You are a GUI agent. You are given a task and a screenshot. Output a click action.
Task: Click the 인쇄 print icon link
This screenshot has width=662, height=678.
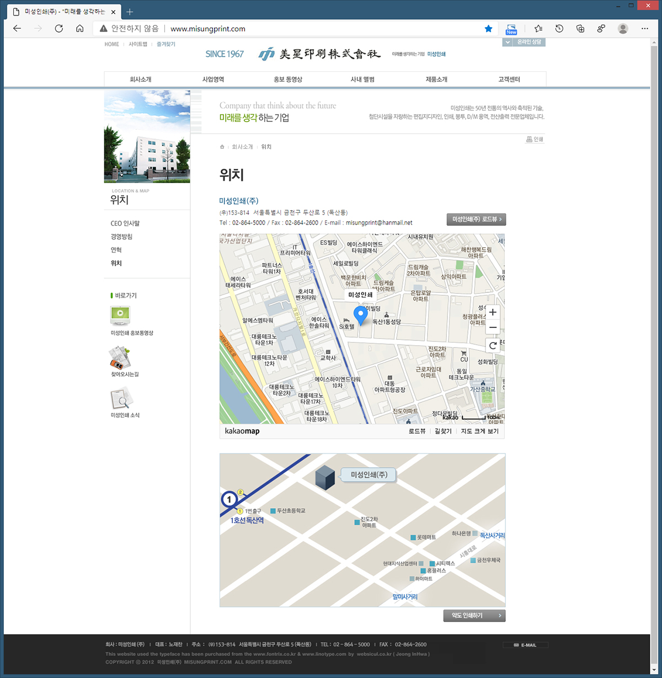click(535, 140)
